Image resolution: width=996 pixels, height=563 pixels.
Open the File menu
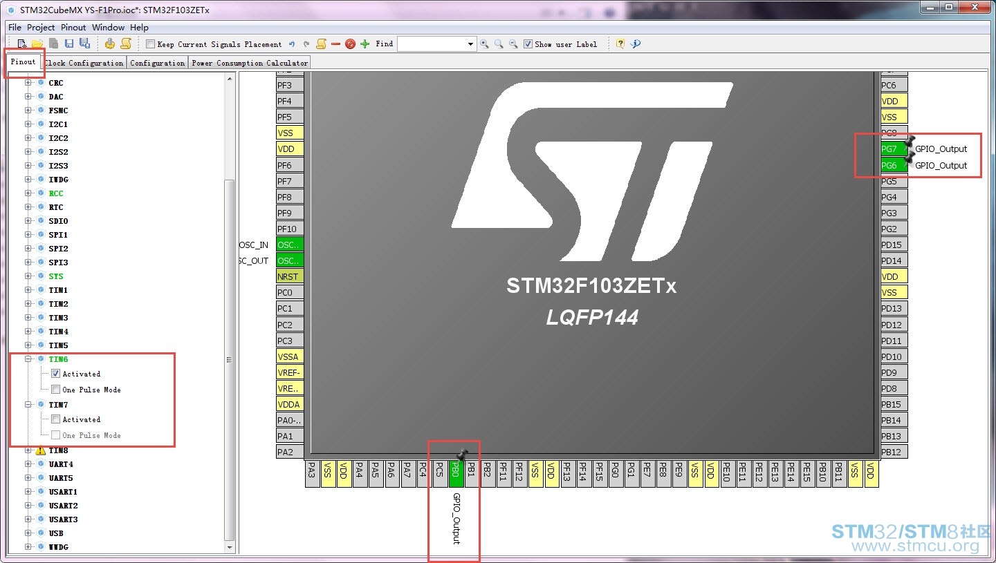[15, 28]
